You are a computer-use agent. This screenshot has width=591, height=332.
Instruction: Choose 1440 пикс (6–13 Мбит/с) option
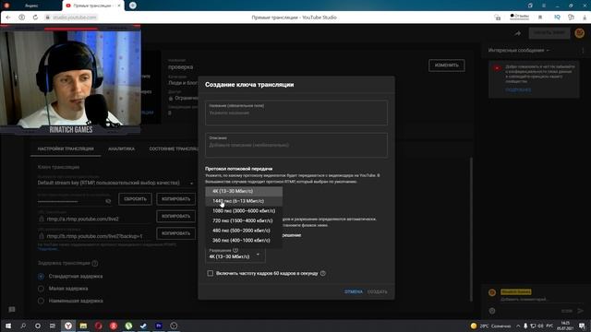pyautogui.click(x=244, y=201)
